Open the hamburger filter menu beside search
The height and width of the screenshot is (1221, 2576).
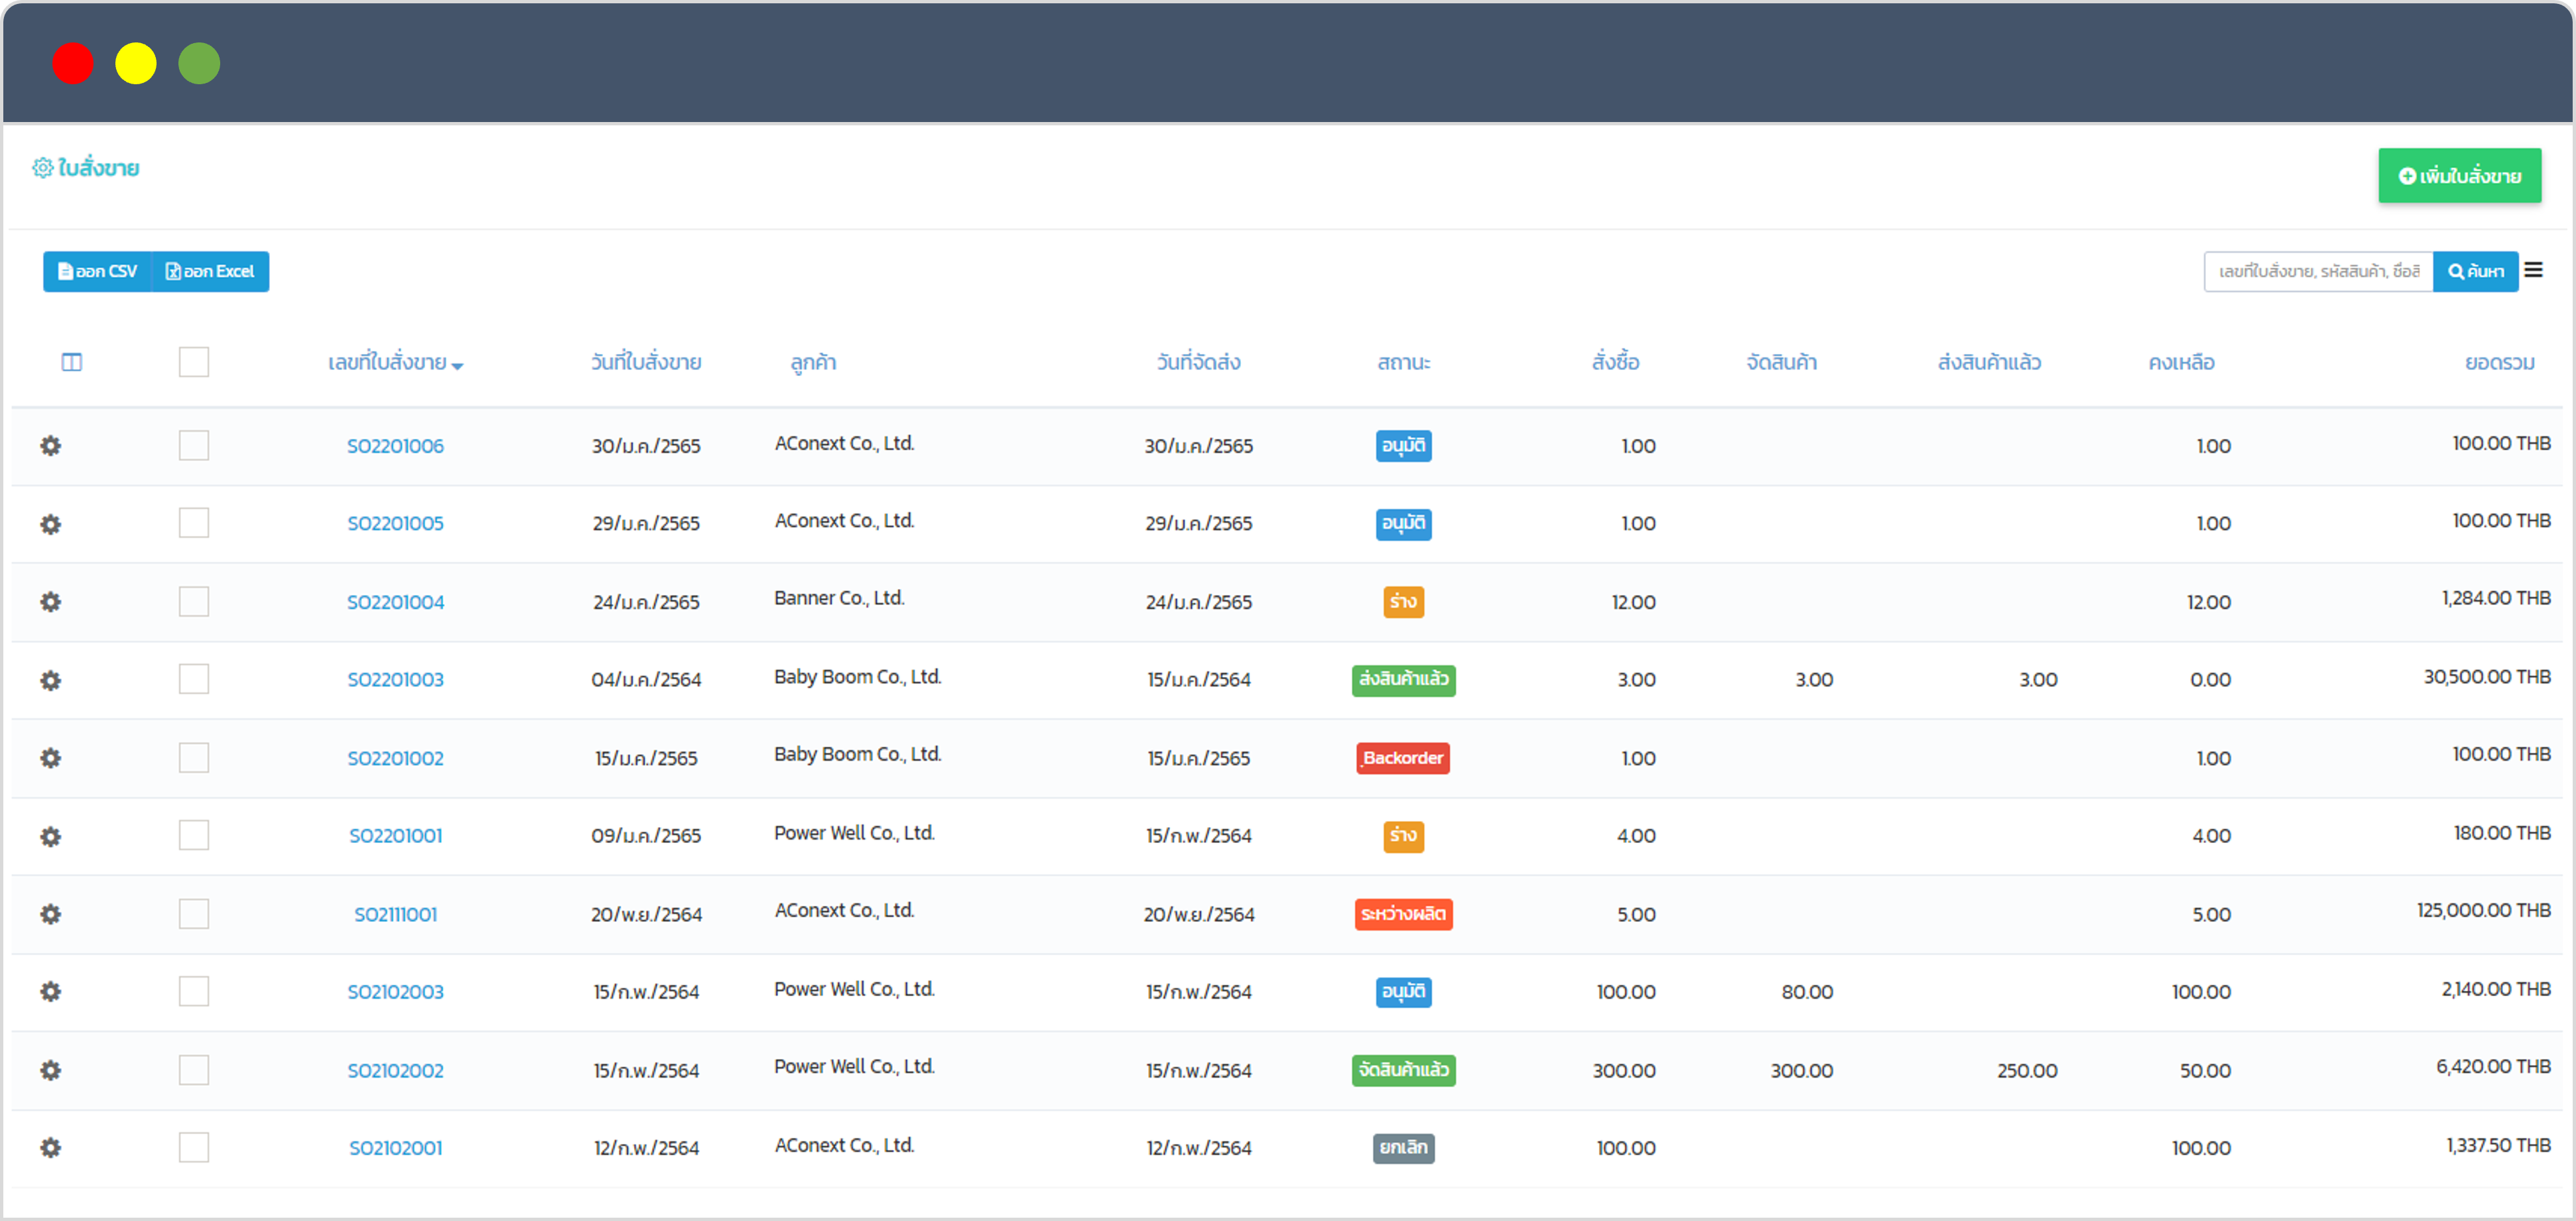[x=2533, y=270]
